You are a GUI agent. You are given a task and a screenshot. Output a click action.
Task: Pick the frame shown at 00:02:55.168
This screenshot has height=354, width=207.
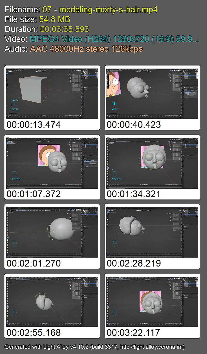pyautogui.click(x=52, y=301)
